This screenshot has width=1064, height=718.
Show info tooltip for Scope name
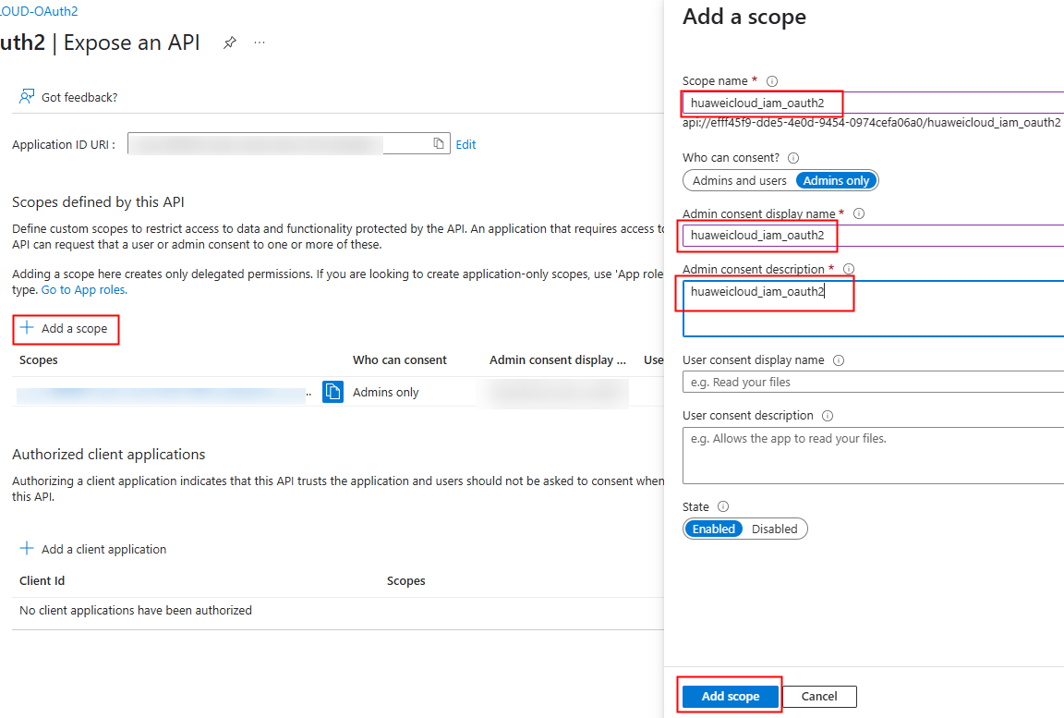(771, 81)
